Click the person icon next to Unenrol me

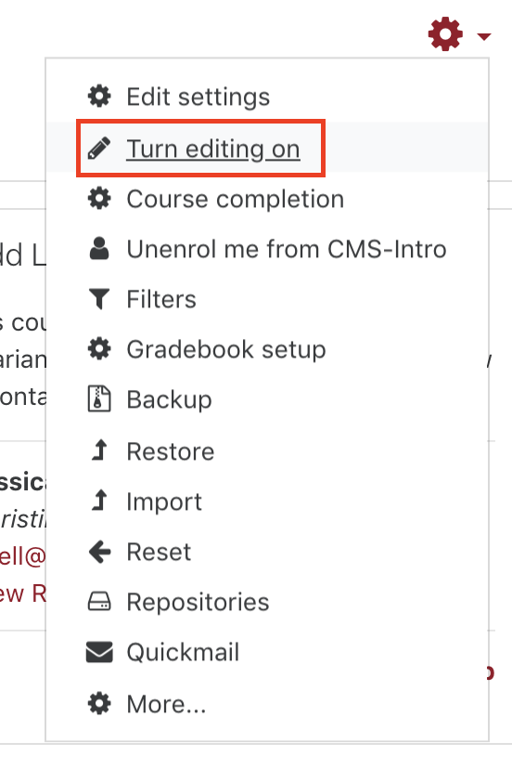pyautogui.click(x=99, y=248)
